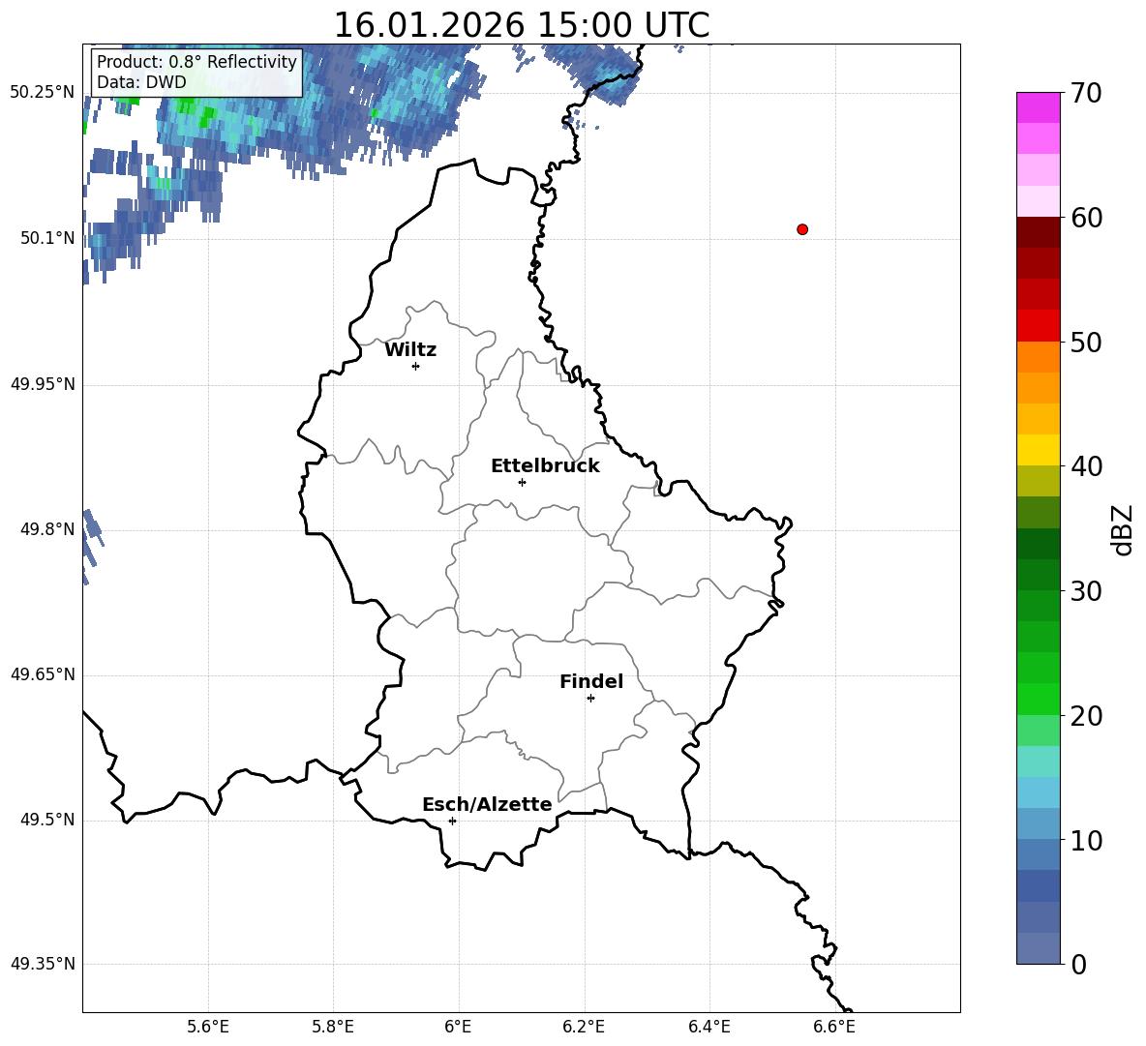Image resolution: width=1146 pixels, height=1046 pixels.
Task: Click the 5.6°E longitude label
Action: (208, 1027)
